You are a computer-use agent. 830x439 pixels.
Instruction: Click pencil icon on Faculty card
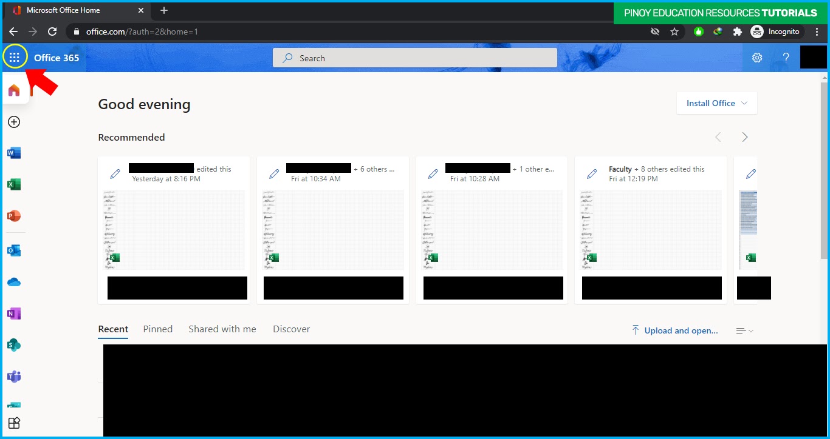pos(592,174)
